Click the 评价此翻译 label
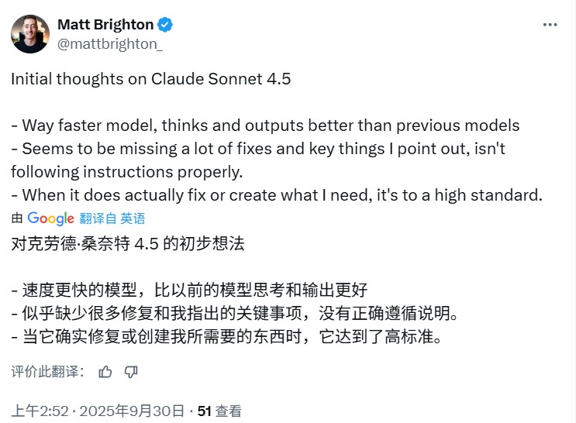The image size is (576, 423). 47,372
